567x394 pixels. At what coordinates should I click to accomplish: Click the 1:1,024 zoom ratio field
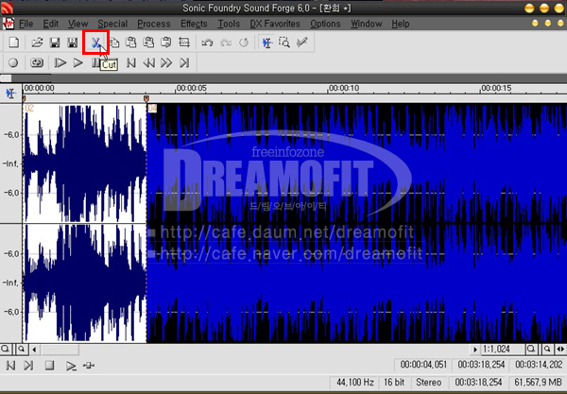click(x=503, y=350)
